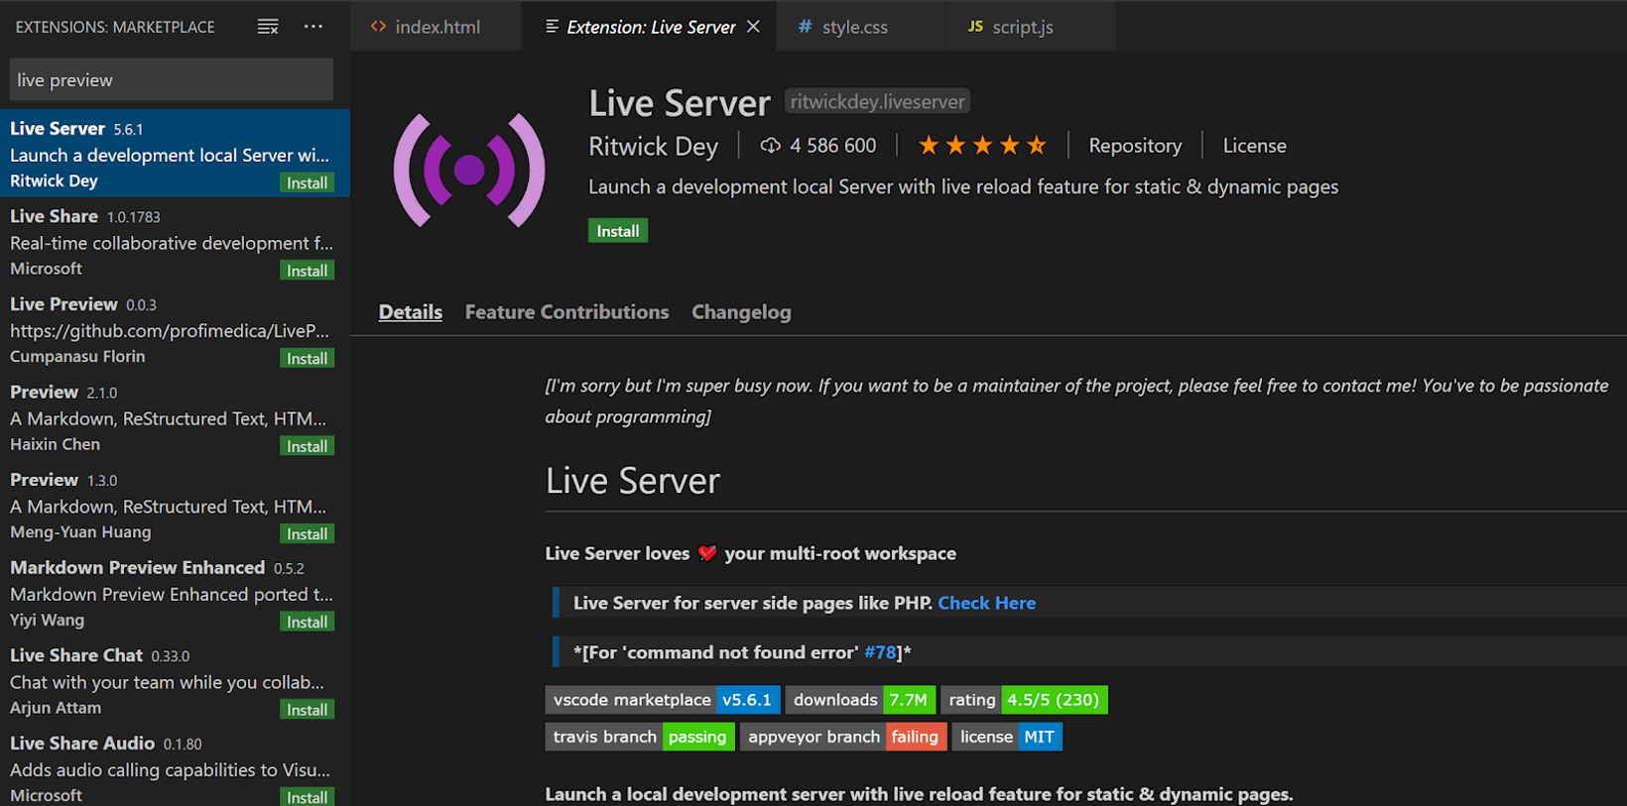
Task: Clear extensions search results icon
Action: coord(268,27)
